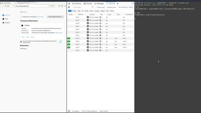Select the Network tab
The height and width of the screenshot is (113, 201).
click(x=111, y=3)
